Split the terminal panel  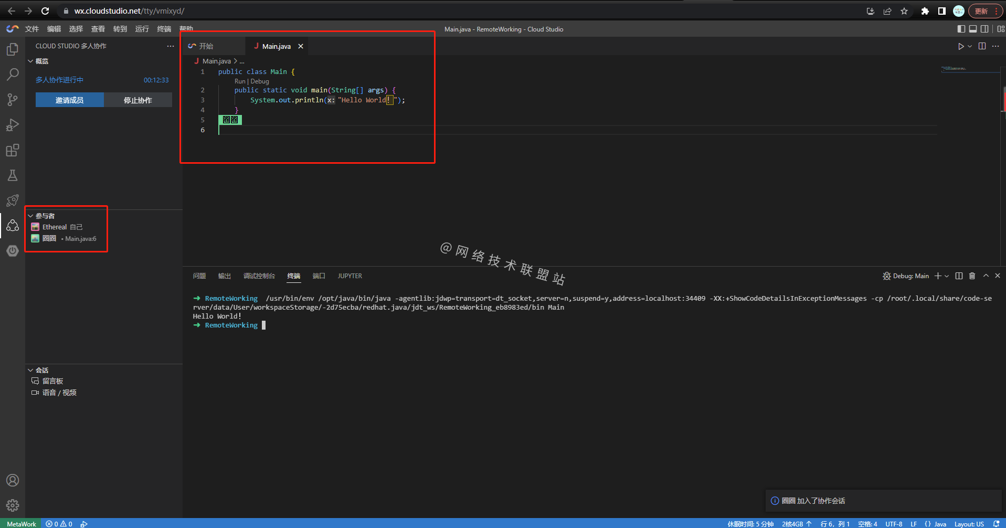point(959,276)
